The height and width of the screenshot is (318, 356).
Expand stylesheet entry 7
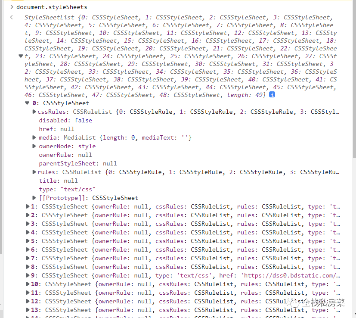tap(28, 258)
